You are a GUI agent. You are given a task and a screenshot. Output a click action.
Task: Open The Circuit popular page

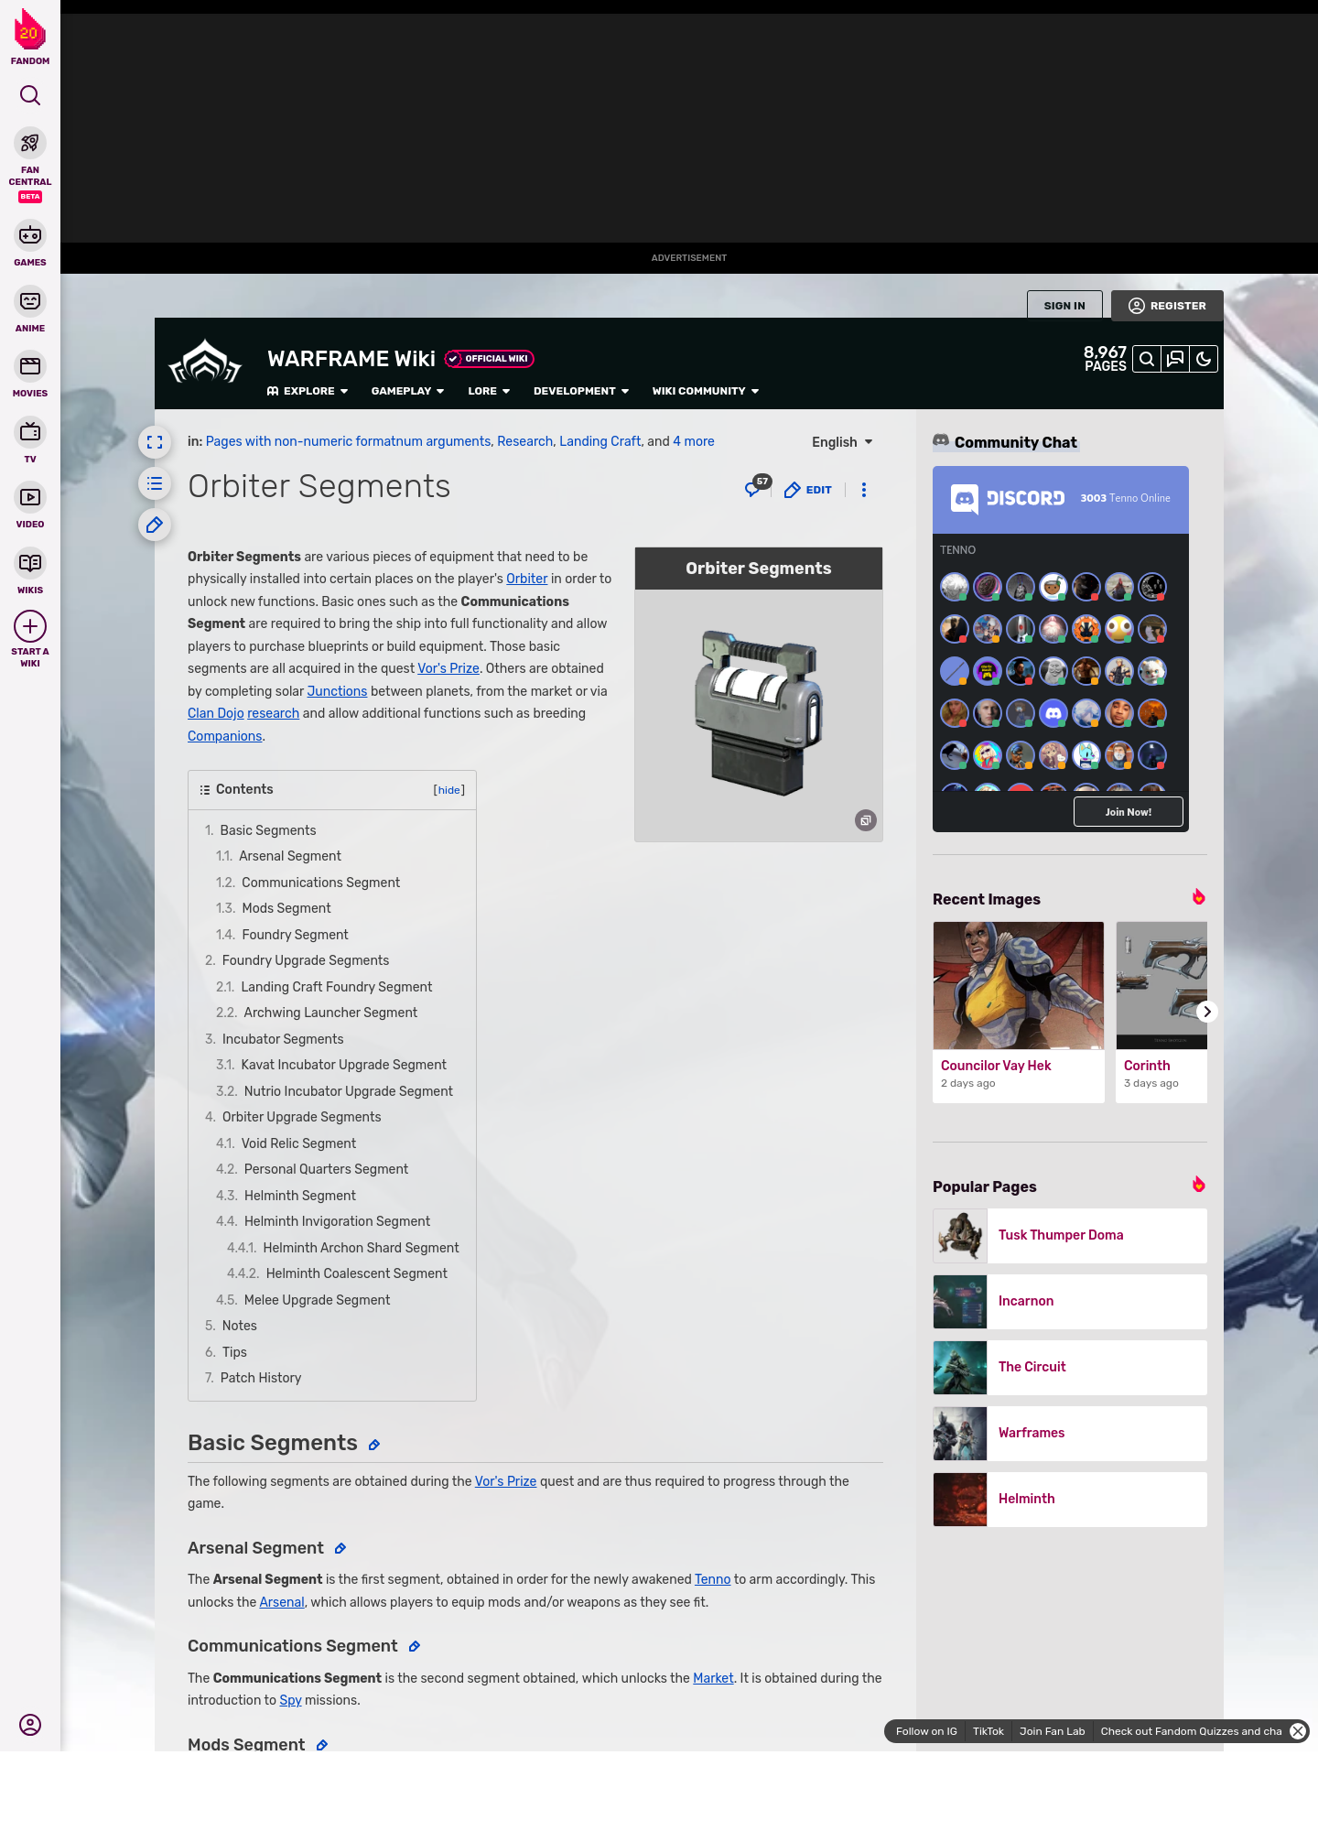click(1070, 1367)
